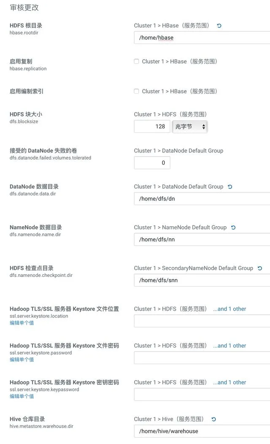Click '...and 1 other' for keystore keypassword

(229, 382)
